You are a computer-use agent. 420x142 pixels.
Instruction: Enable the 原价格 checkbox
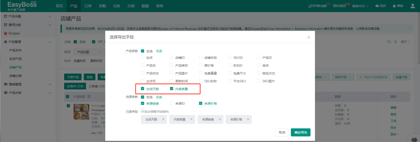tap(201, 65)
